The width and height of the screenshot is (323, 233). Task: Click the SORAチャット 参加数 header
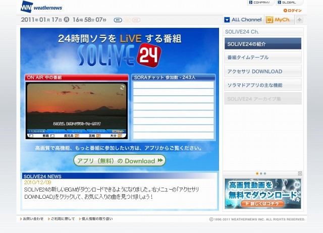coord(174,77)
